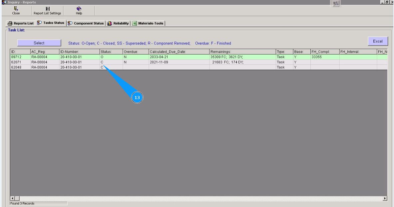
Task: Click the Found 3 Records status bar
Action: pos(38,203)
